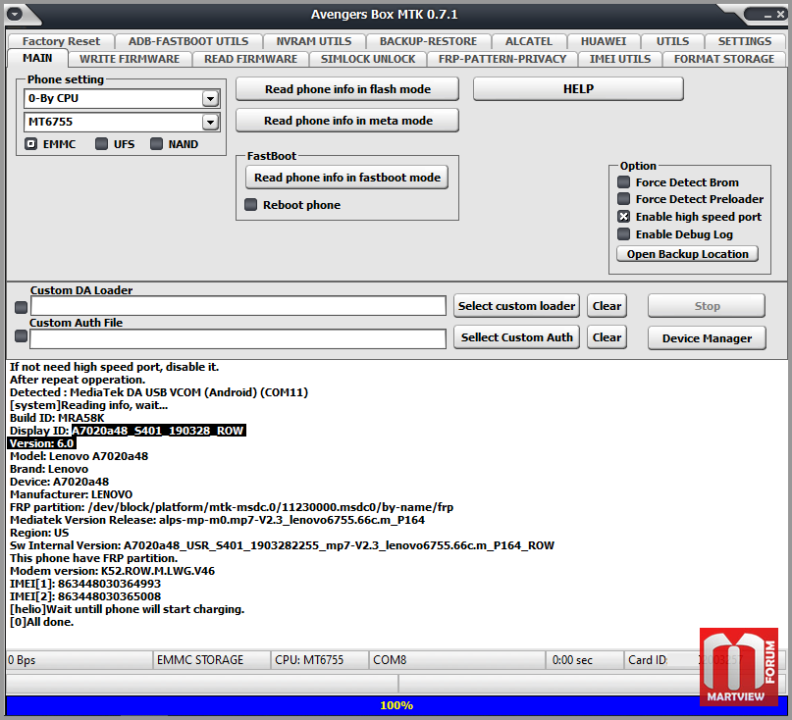The width and height of the screenshot is (792, 720).
Task: Tick the Custom DA Loader checkbox
Action: tap(22, 307)
